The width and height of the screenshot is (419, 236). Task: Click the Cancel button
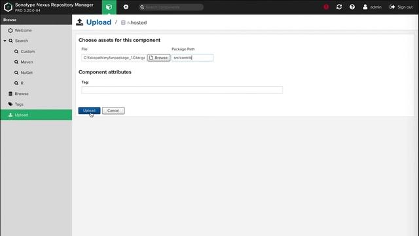pos(113,111)
